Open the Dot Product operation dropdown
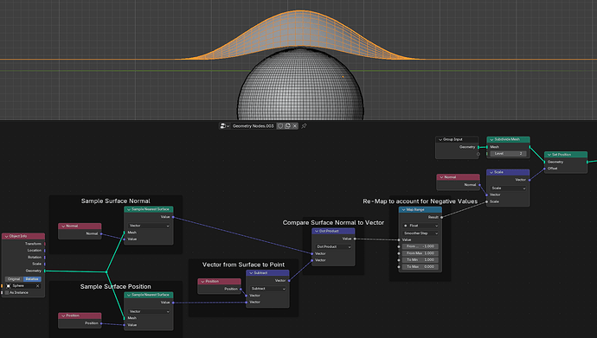 (333, 246)
